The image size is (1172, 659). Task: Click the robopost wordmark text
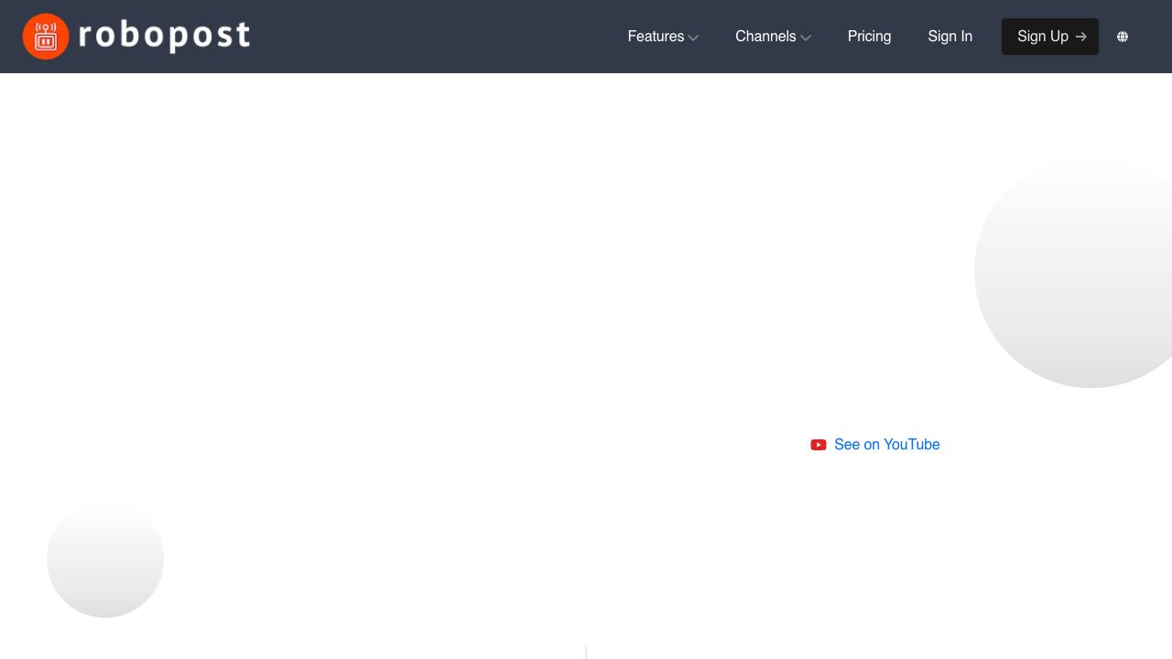pos(165,37)
